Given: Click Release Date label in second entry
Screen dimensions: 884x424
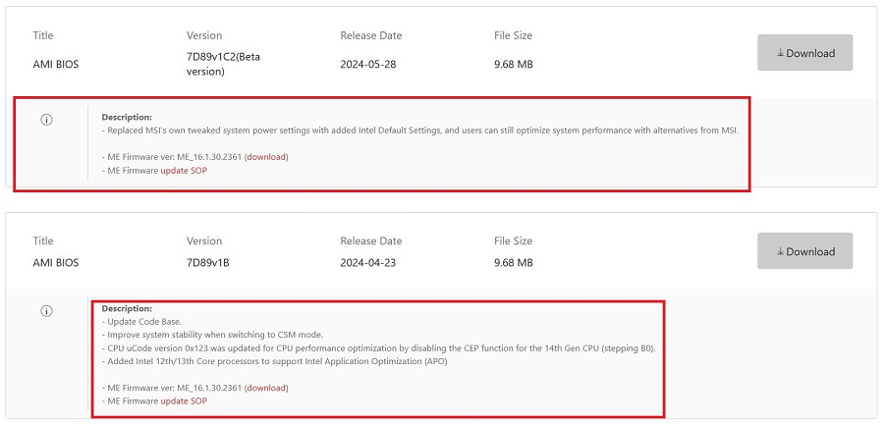Looking at the screenshot, I should click(371, 241).
